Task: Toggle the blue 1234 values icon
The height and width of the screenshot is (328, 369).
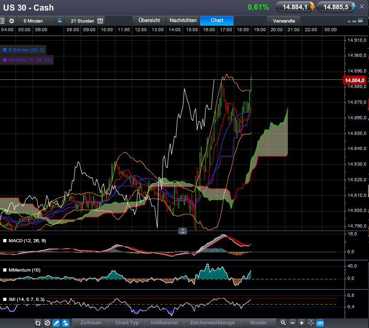Action: pyautogui.click(x=320, y=323)
